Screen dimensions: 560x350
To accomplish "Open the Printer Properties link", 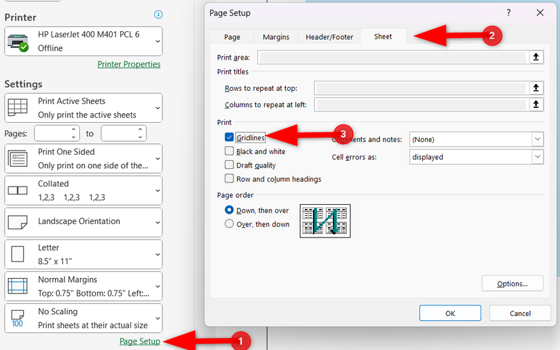I will point(129,64).
